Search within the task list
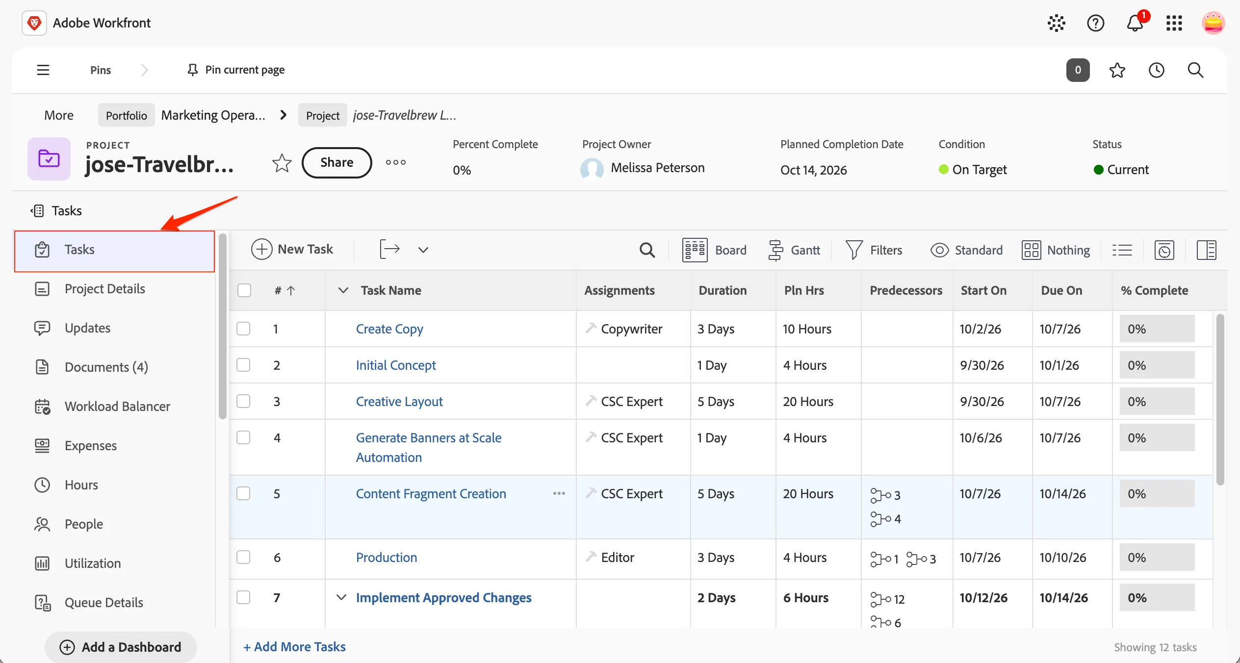Image resolution: width=1240 pixels, height=663 pixels. [647, 250]
